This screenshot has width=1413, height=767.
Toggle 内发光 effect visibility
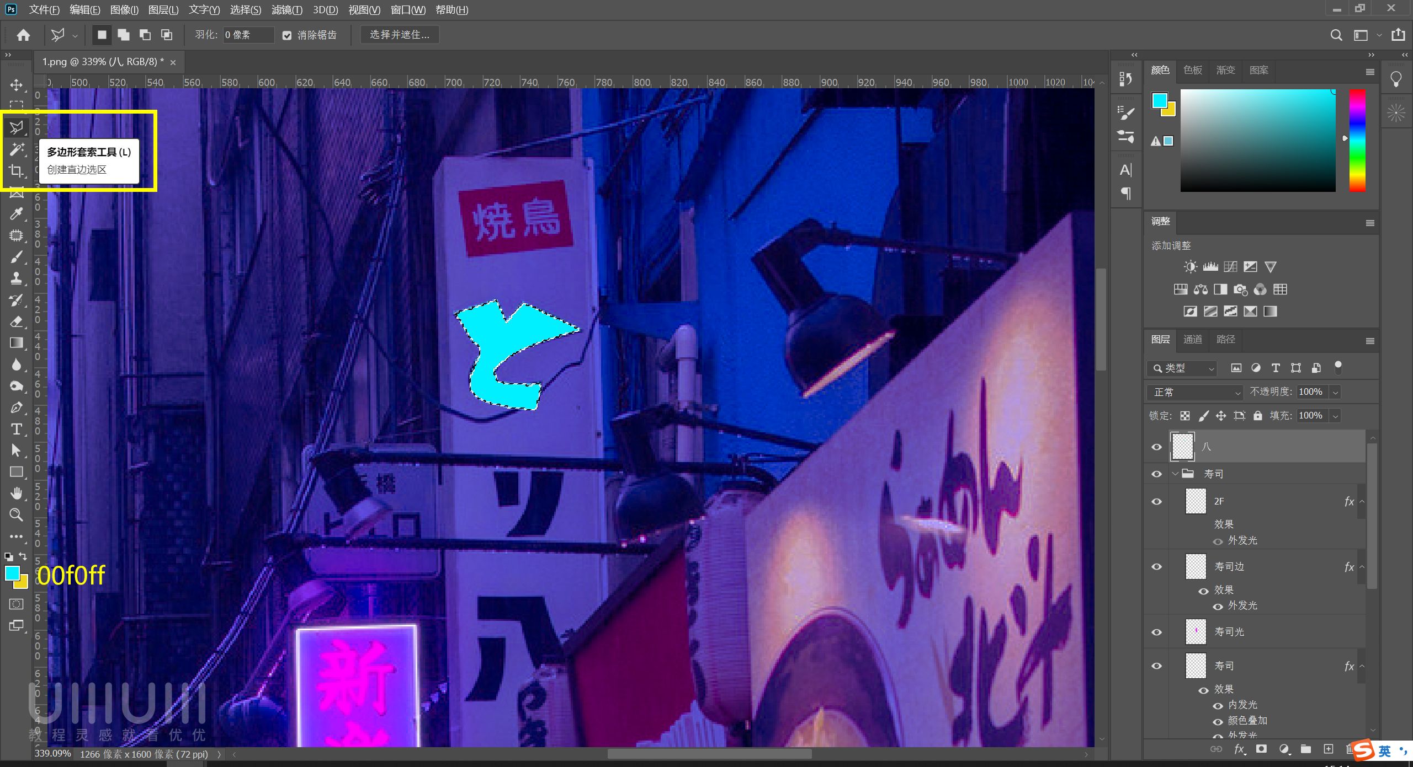pos(1218,706)
